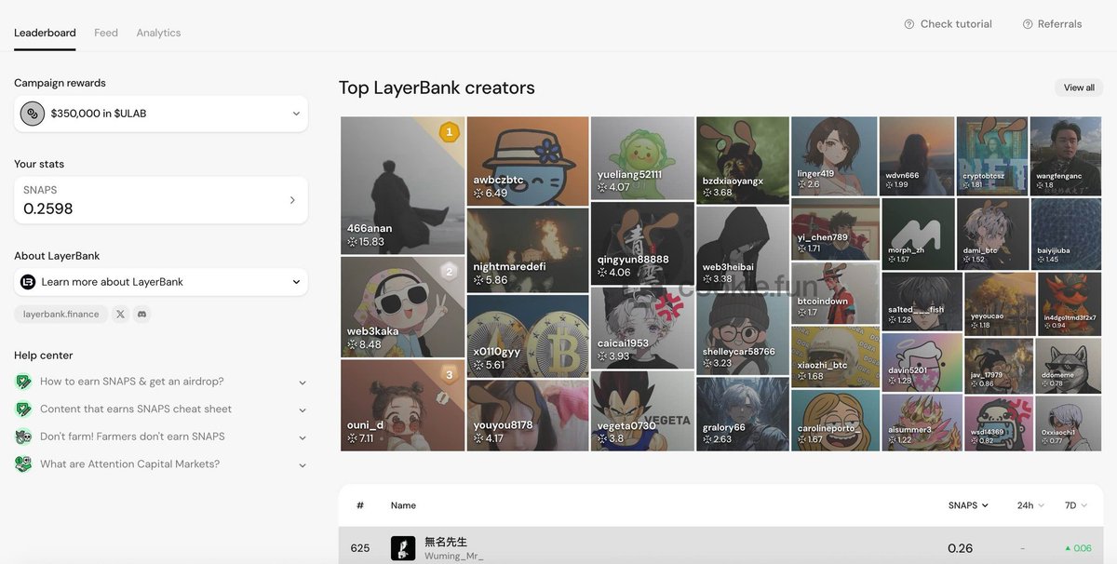This screenshot has width=1117, height=564.
Task: Select the nightmaredefi creator tile
Action: point(528,249)
